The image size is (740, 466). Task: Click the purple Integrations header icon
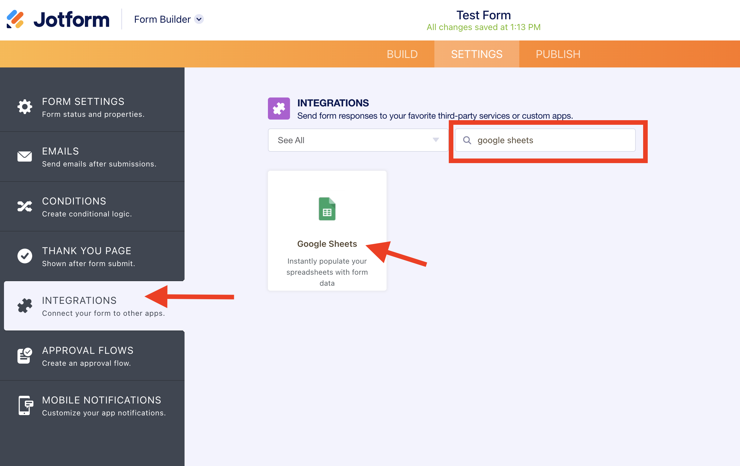point(279,109)
